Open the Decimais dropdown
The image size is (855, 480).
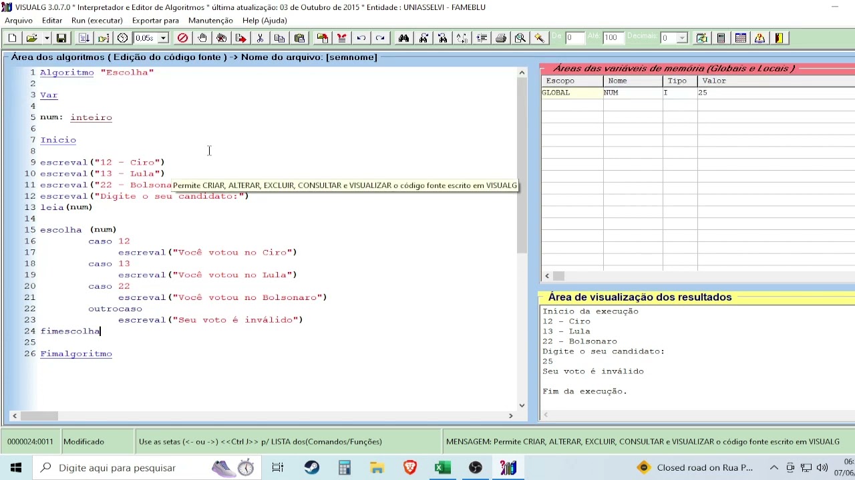point(682,38)
